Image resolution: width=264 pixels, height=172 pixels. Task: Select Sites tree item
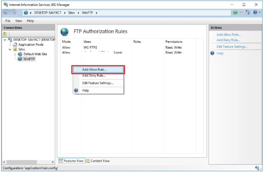[x=22, y=49]
